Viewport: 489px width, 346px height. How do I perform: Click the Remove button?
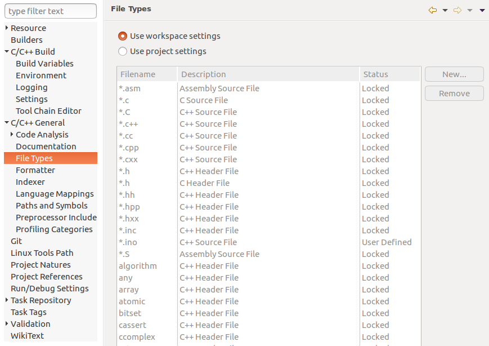point(454,94)
